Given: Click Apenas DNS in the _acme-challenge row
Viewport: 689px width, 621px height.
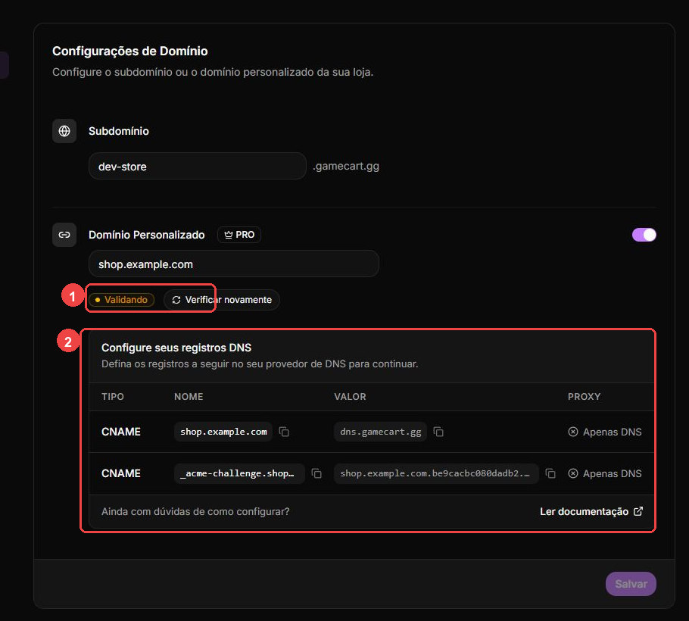Looking at the screenshot, I should (x=612, y=473).
